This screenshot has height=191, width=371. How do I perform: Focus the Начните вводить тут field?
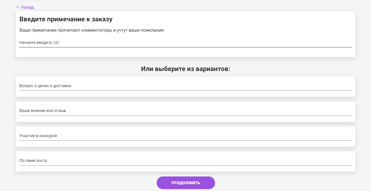[x=185, y=43]
